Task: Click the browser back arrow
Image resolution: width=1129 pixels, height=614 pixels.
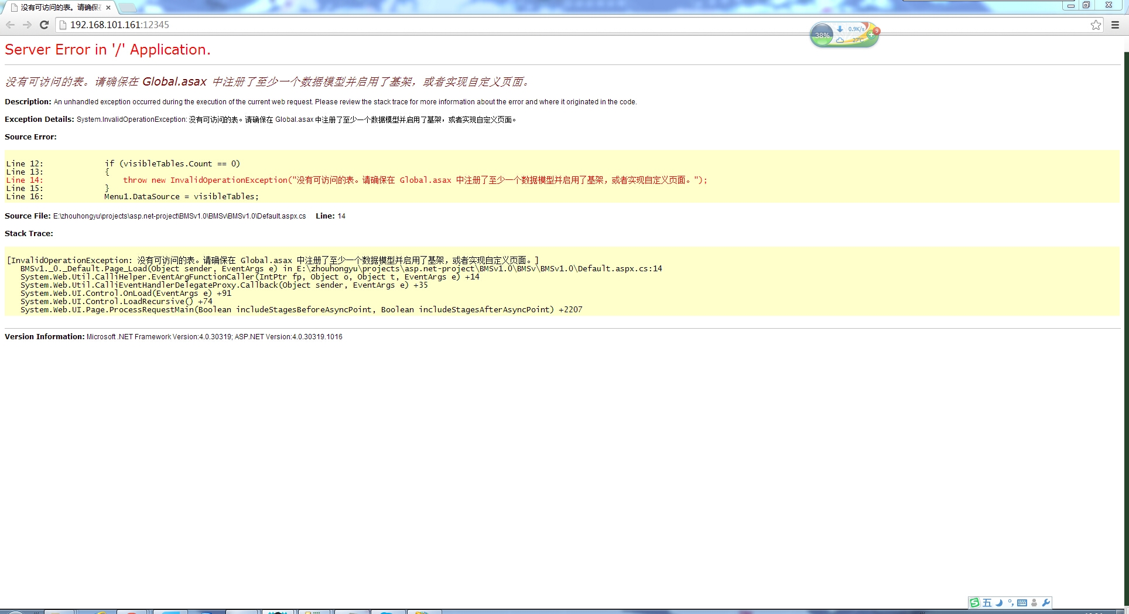Action: (10, 25)
